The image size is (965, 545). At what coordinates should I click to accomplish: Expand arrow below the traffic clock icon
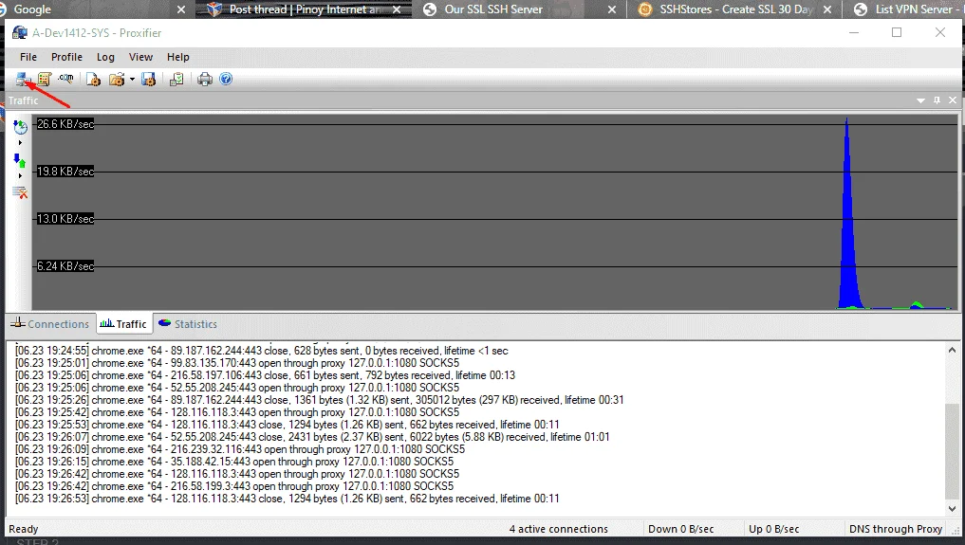click(x=20, y=142)
